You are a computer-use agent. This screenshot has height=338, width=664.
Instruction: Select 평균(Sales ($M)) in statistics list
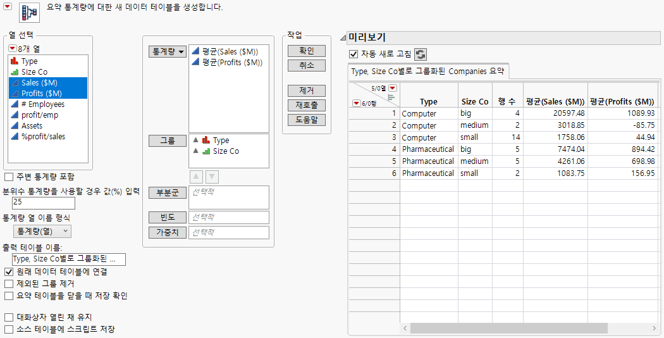[x=229, y=52]
